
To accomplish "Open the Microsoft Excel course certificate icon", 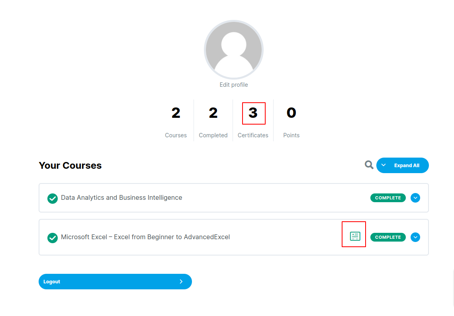I will (x=354, y=236).
